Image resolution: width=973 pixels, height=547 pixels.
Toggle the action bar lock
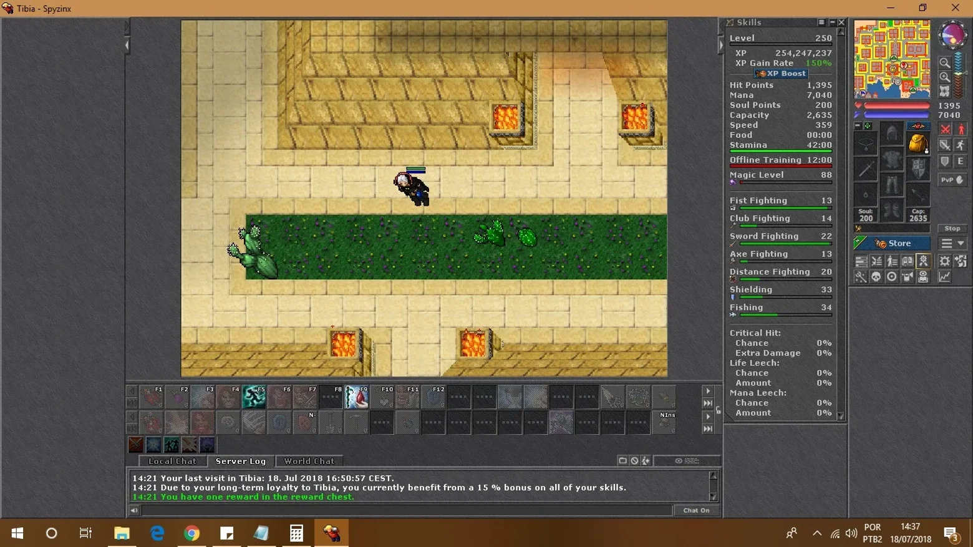718,410
